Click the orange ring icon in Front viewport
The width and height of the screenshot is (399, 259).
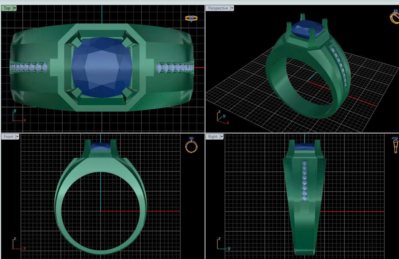[x=191, y=145]
